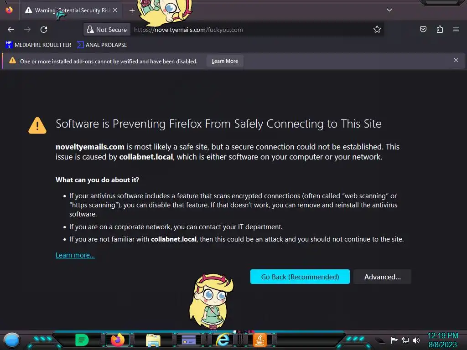Screen dimensions: 467x350
Task: Open the MEDIAFIRE ROULETTER bookmark
Action: tap(38, 45)
